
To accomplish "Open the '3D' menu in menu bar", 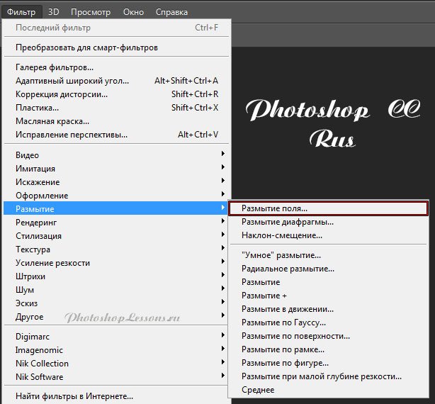I will 55,12.
